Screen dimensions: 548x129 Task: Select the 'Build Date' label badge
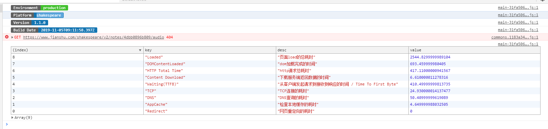[x=24, y=30]
